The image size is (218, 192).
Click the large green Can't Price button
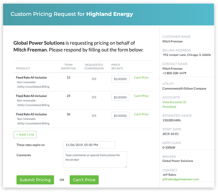[84, 180]
